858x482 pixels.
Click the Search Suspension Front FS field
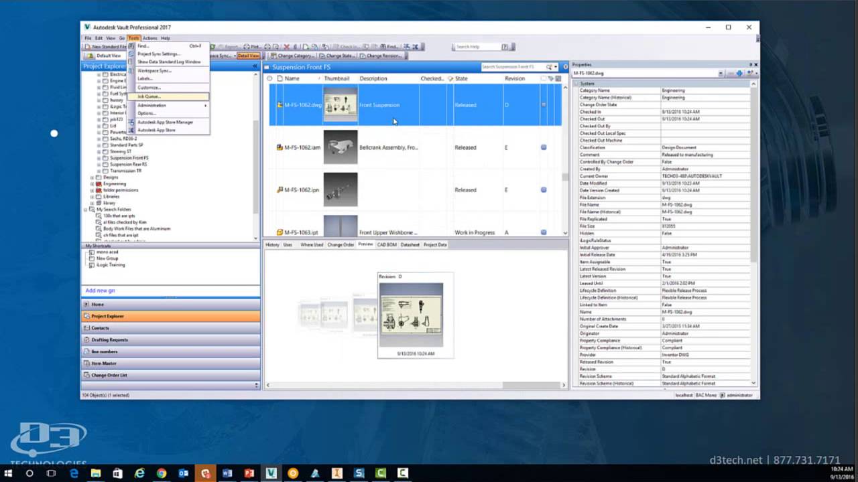[x=513, y=67]
